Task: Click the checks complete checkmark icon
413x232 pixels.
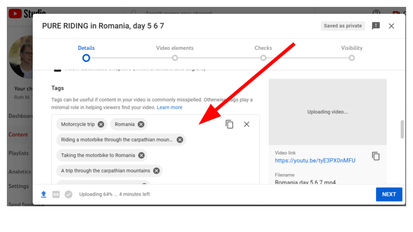Action: click(68, 194)
